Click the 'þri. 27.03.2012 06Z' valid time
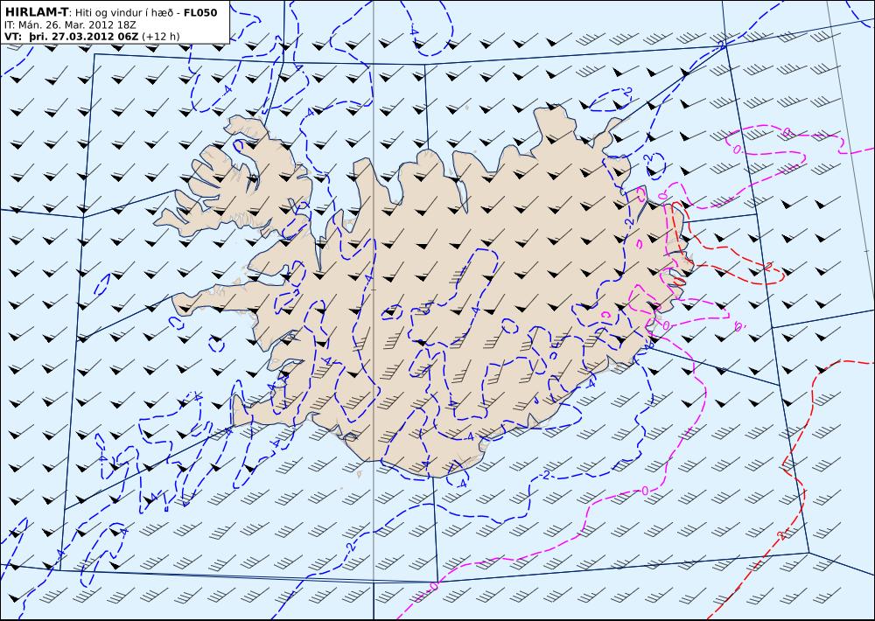 (x=84, y=37)
